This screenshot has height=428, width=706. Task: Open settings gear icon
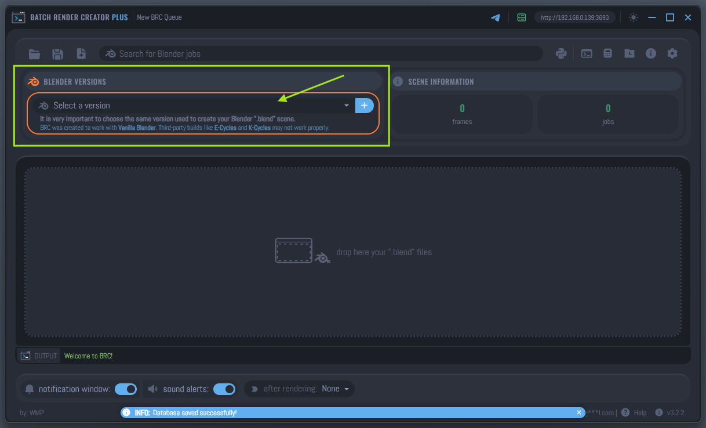[x=672, y=53]
